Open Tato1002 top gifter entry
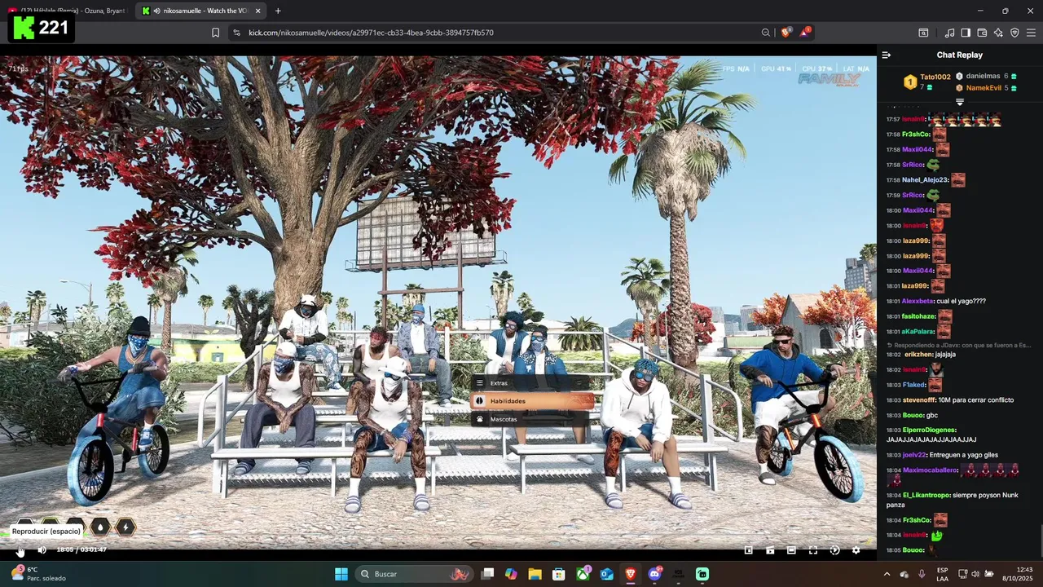The width and height of the screenshot is (1043, 587). coord(927,82)
